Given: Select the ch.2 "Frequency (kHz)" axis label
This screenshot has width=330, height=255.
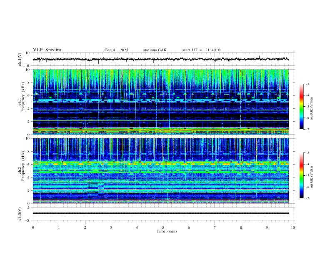Looking at the screenshot, I should [x=23, y=165].
